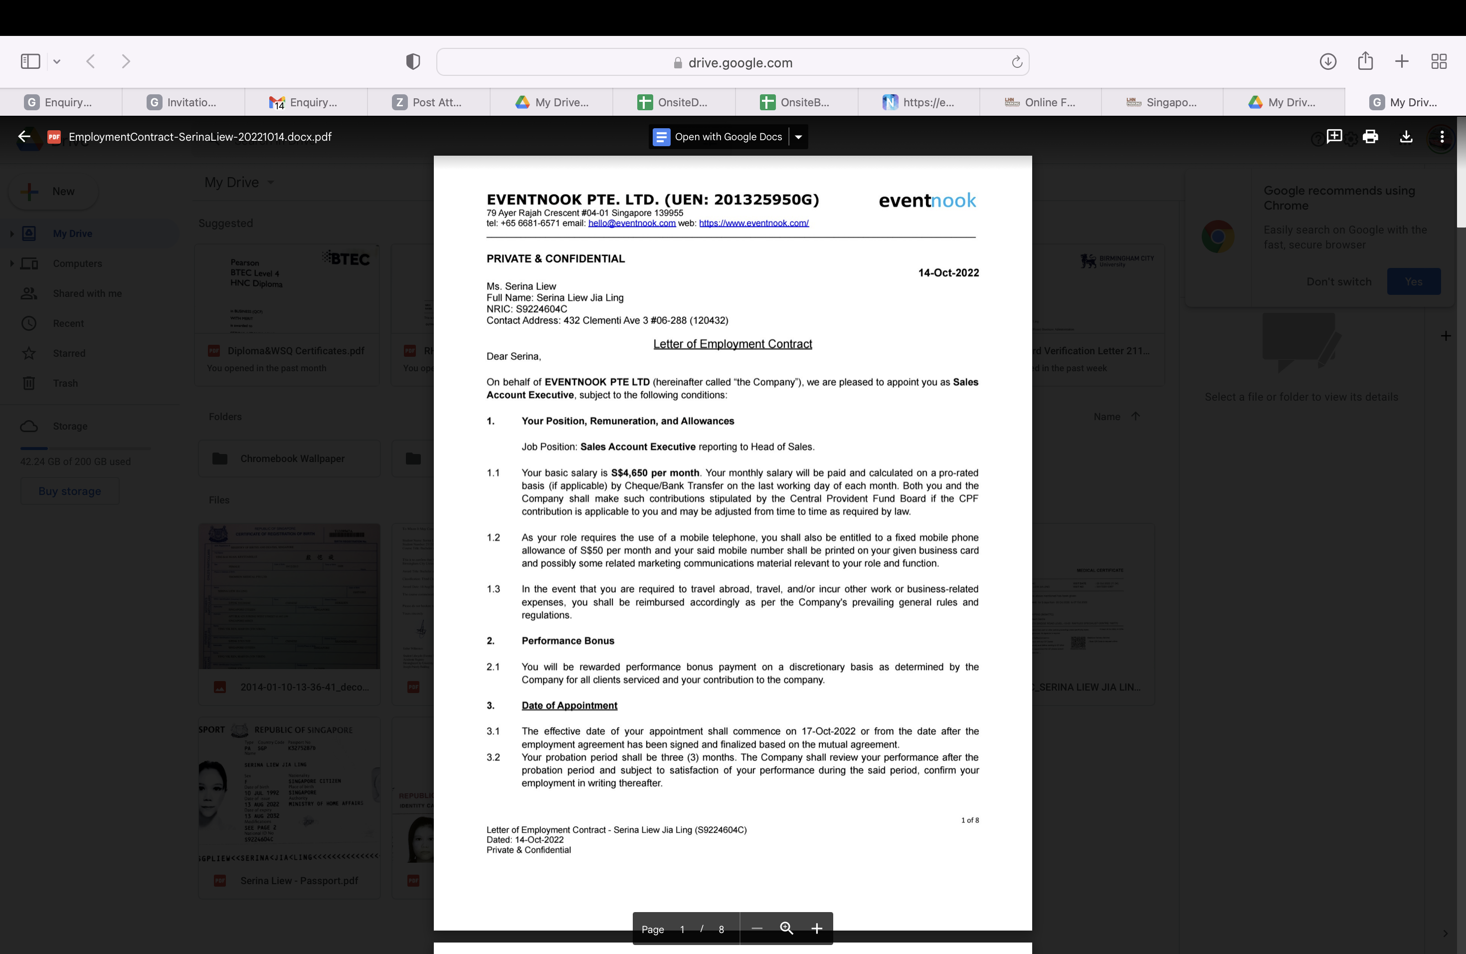Click the hello@eventnook.com email link
Viewport: 1466px width, 954px height.
pyautogui.click(x=631, y=223)
